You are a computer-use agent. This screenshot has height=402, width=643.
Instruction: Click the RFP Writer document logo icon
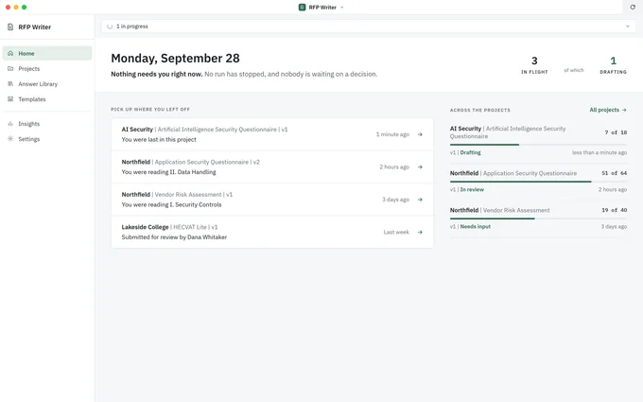pyautogui.click(x=10, y=27)
